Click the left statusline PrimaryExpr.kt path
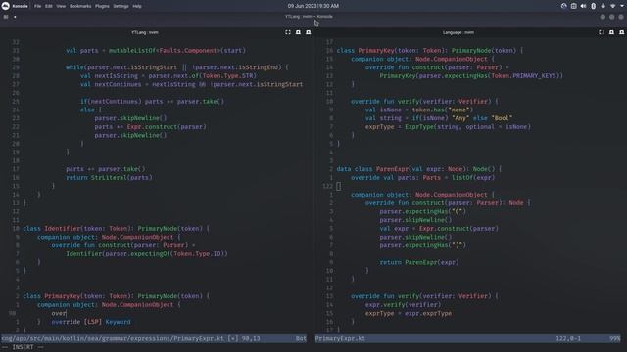Viewport: 627px width, 352px height. click(x=113, y=338)
